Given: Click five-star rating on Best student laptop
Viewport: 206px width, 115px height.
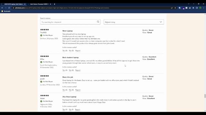Looking at the screenshot, I should point(44,56).
